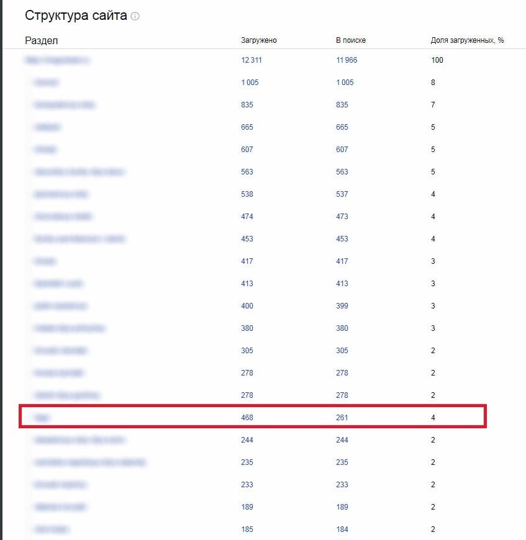Open the 537 link under В поиске

point(342,194)
